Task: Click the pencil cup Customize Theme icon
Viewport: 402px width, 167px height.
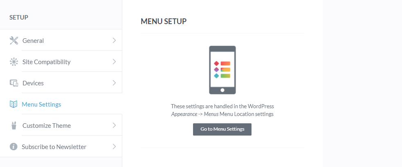Action: tap(13, 125)
